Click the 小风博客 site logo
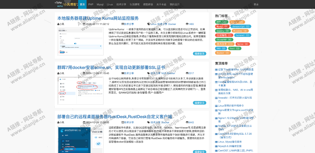Image resolution: width=315 pixels, height=153 pixels. click(66, 4)
